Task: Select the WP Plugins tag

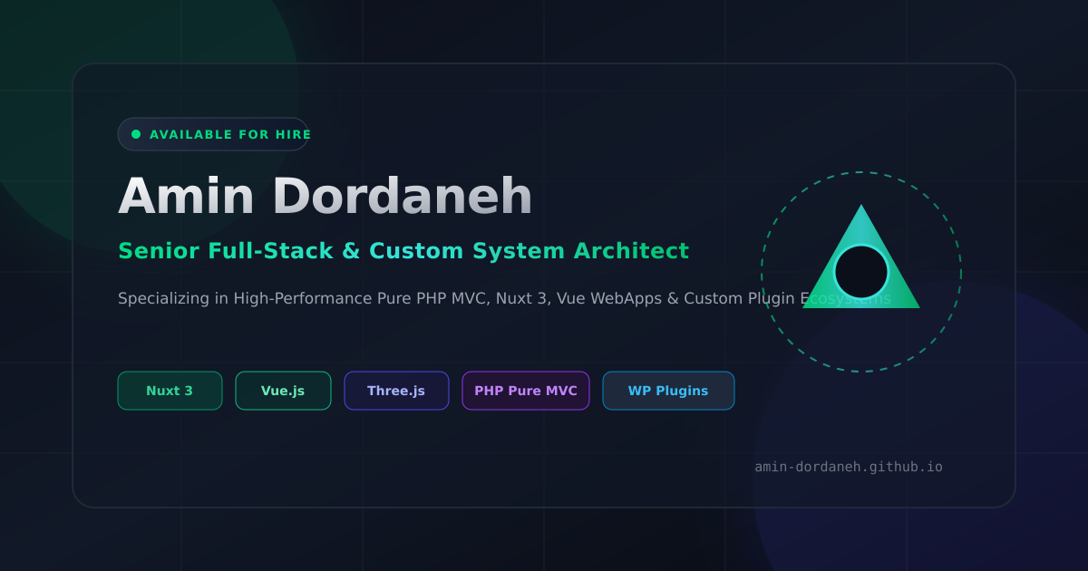Action: click(x=668, y=391)
